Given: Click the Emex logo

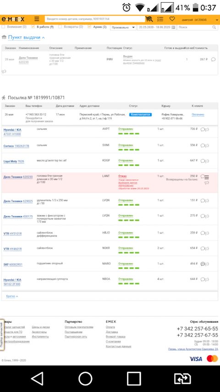Looking at the screenshot, I should (x=13, y=19).
